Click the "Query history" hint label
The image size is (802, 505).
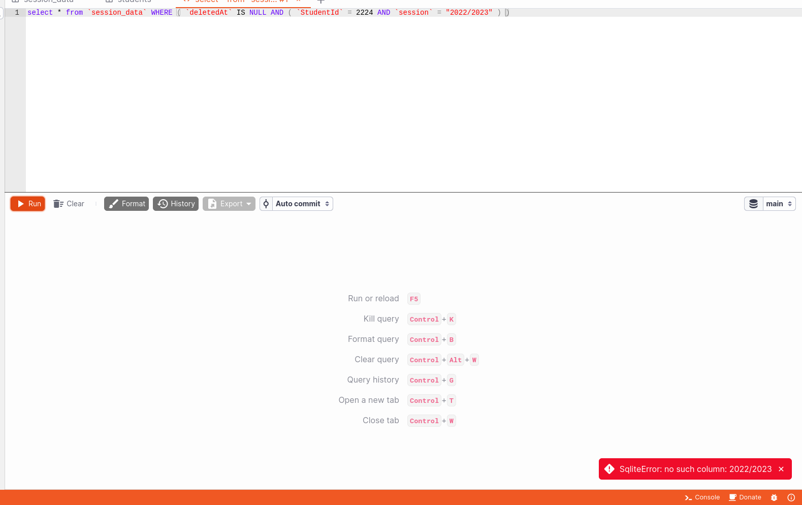pos(373,380)
